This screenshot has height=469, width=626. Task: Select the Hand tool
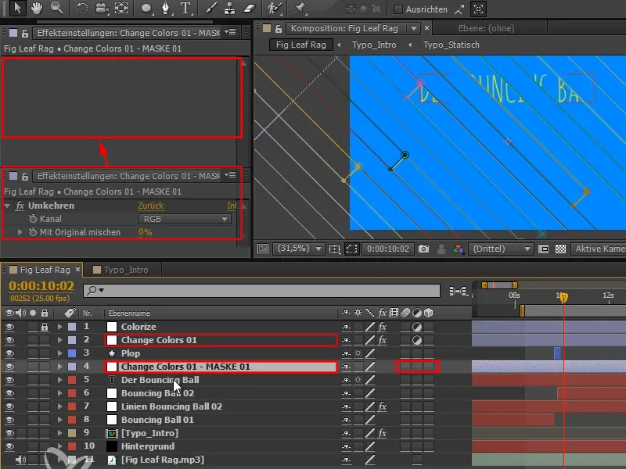pos(37,8)
